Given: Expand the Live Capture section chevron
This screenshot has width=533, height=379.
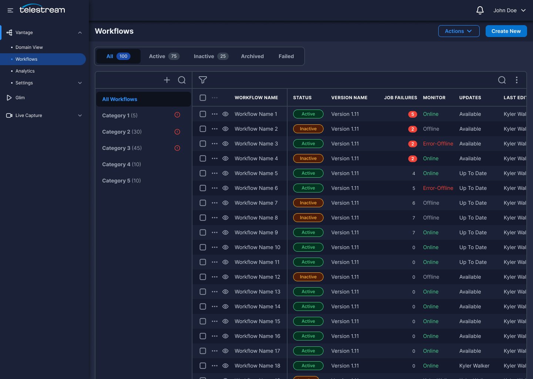Looking at the screenshot, I should (80, 115).
